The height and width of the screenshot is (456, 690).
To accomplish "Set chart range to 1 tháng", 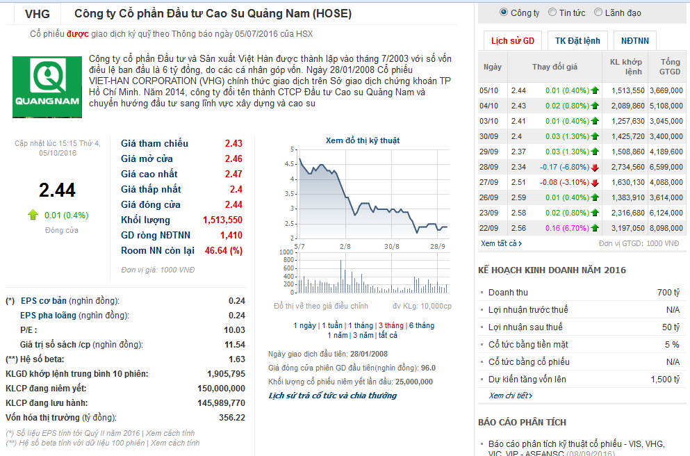I will 361,325.
